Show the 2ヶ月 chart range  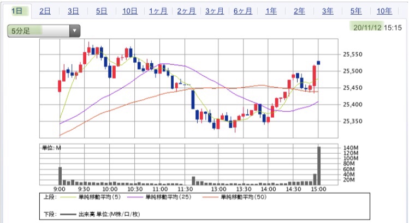[186, 11]
